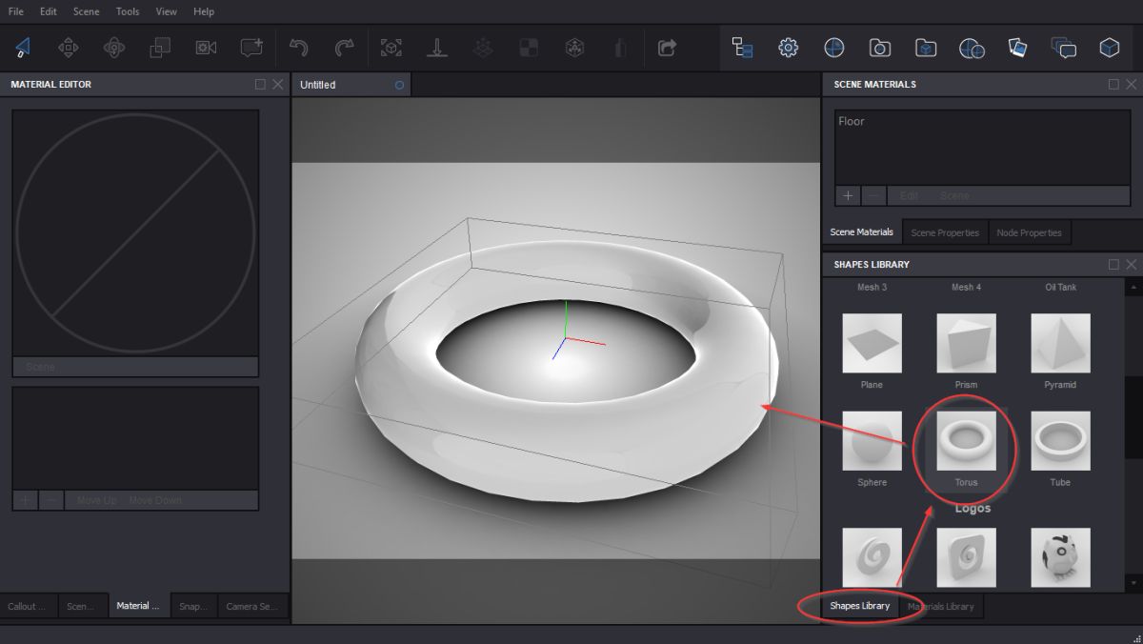
Task: Activate the move tool with four arrows
Action: point(69,47)
